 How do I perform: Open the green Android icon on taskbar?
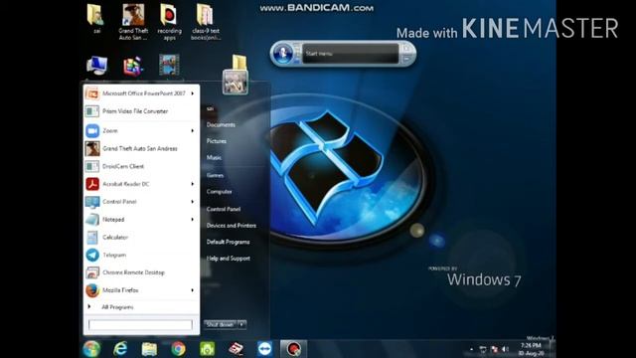point(207,349)
